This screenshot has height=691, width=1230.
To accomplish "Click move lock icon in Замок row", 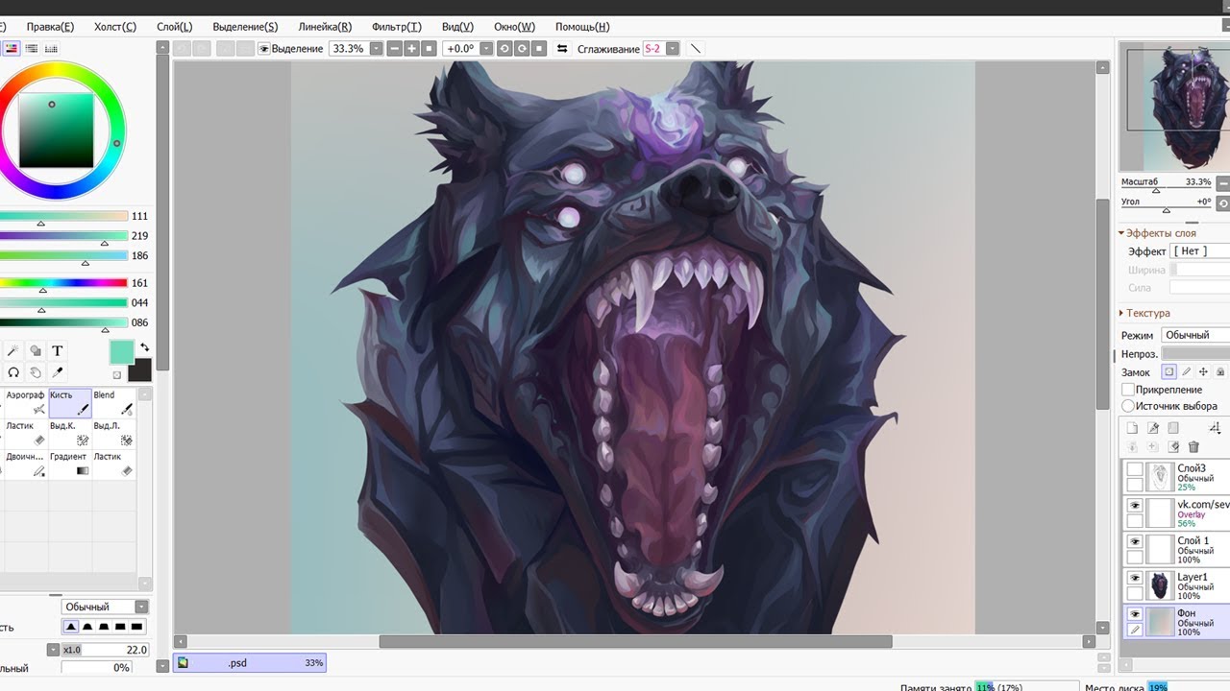I will (x=1203, y=371).
